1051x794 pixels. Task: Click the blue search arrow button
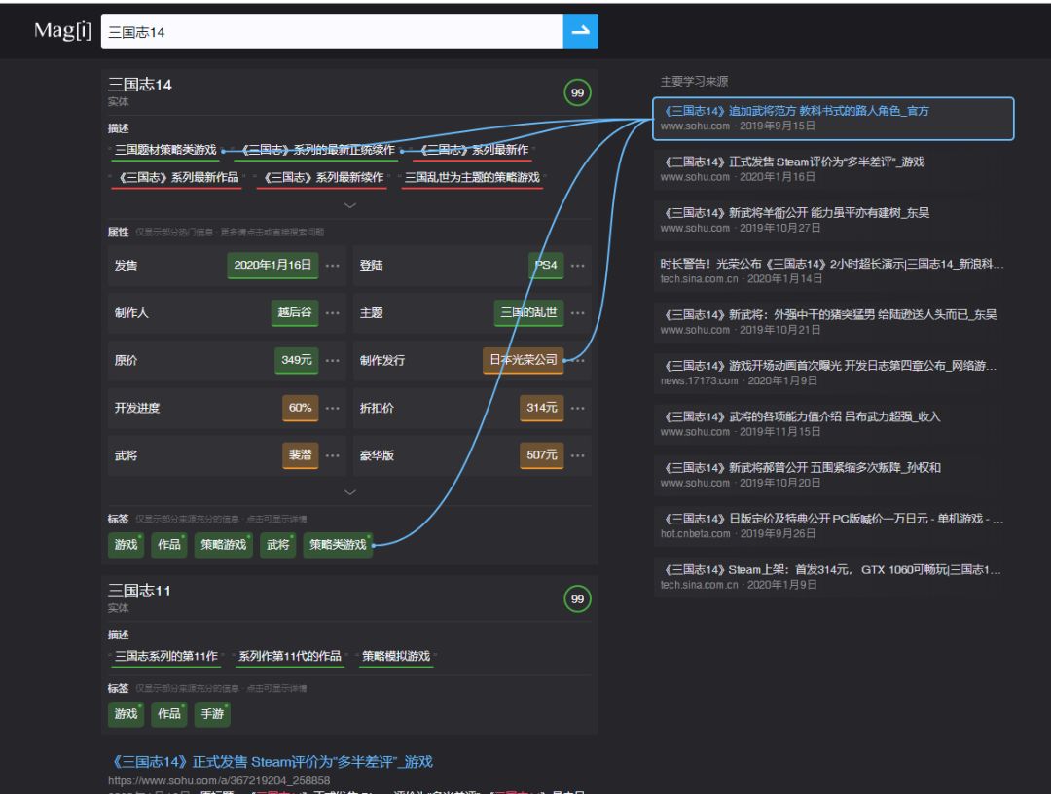click(580, 31)
